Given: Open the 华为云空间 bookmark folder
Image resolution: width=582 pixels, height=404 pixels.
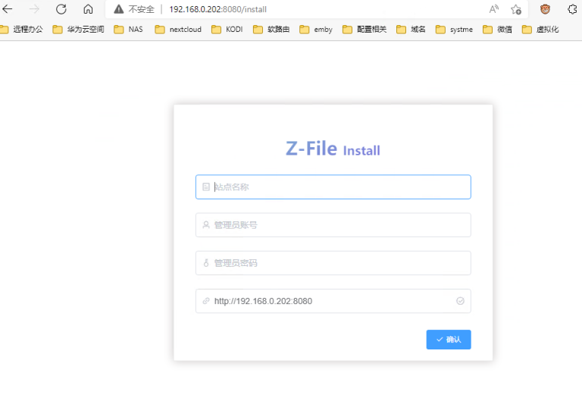Looking at the screenshot, I should coord(78,30).
